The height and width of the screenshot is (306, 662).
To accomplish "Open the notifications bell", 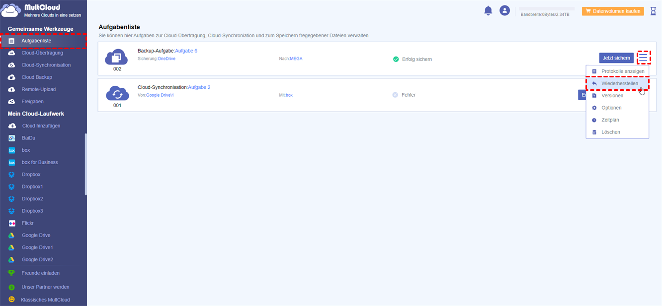I will click(488, 10).
